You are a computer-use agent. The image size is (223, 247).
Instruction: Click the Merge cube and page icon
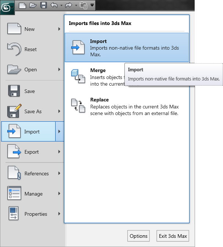[78, 76]
